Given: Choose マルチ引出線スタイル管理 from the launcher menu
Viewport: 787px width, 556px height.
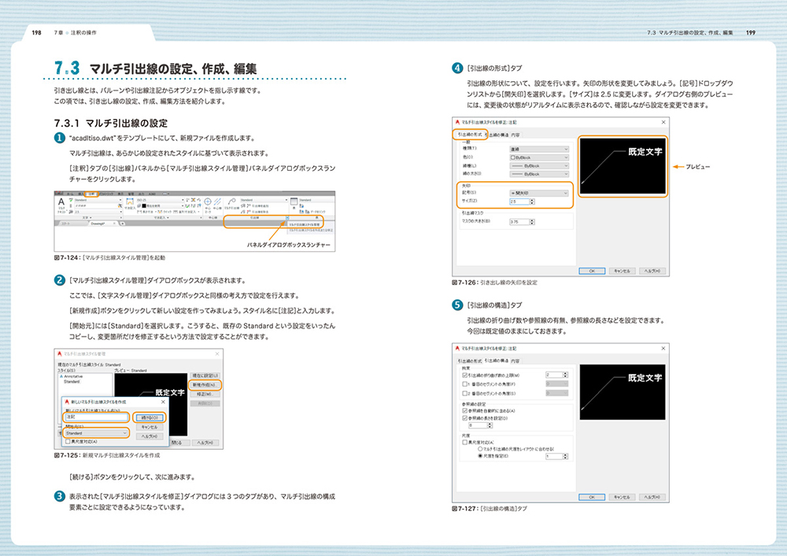Looking at the screenshot, I should (x=304, y=224).
